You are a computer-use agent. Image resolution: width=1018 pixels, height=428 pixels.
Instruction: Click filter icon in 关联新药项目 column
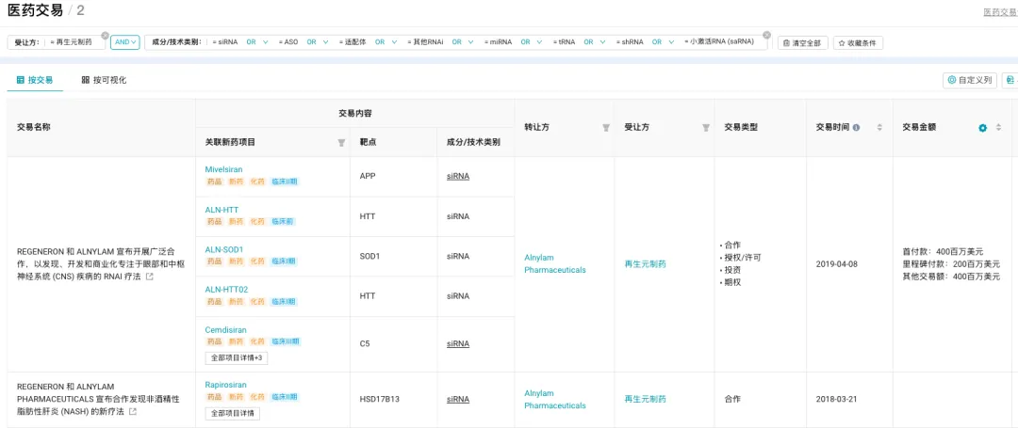(341, 142)
